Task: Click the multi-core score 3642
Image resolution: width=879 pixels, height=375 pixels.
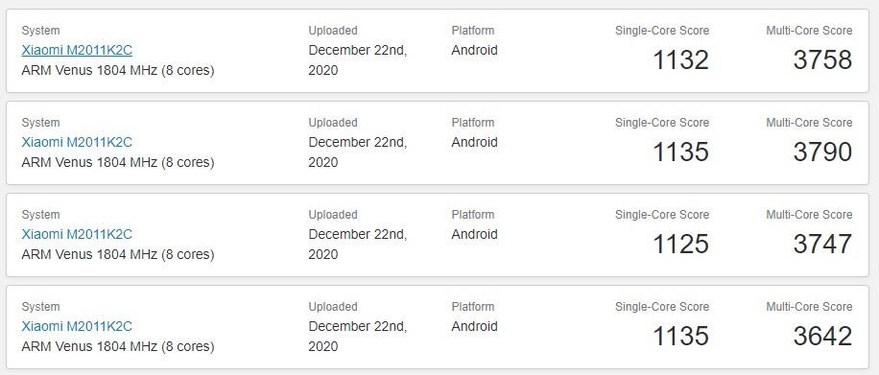Action: click(822, 336)
